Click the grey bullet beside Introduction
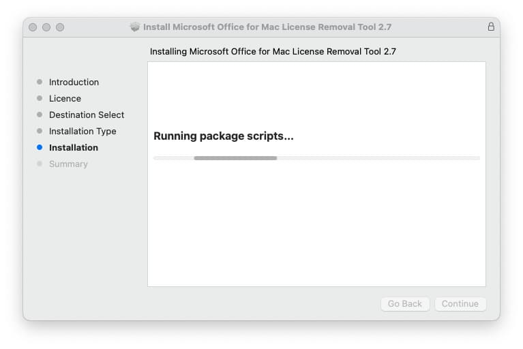523x349 pixels. [40, 82]
